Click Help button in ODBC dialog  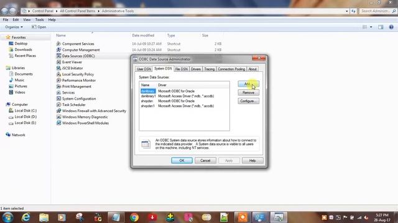(252, 160)
